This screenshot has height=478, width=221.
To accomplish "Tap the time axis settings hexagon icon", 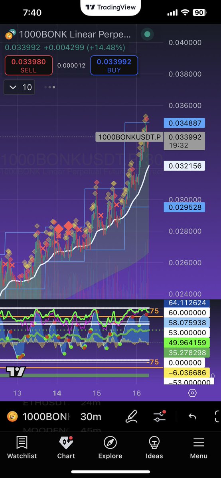I will pyautogui.click(x=192, y=393).
